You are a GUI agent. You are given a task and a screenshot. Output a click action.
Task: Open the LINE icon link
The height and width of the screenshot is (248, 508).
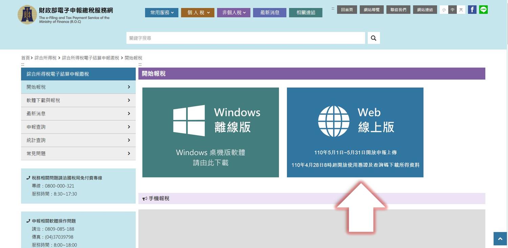[x=483, y=10]
